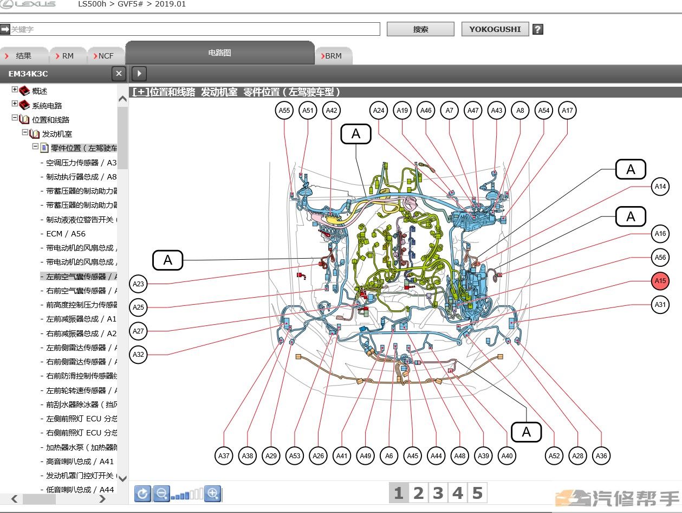The height and width of the screenshot is (513, 682).
Task: Click the help question mark icon
Action: [537, 29]
